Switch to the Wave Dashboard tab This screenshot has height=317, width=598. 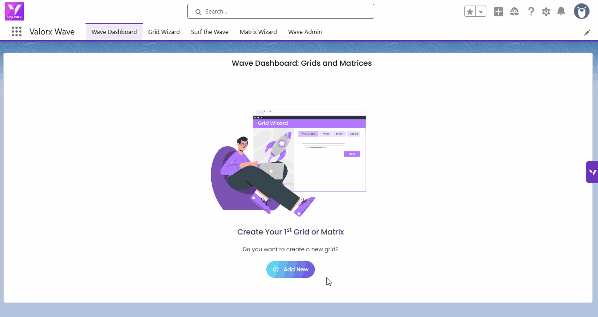pyautogui.click(x=114, y=32)
